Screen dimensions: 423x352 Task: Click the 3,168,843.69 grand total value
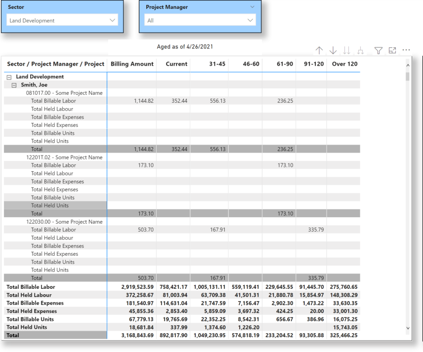(137, 335)
